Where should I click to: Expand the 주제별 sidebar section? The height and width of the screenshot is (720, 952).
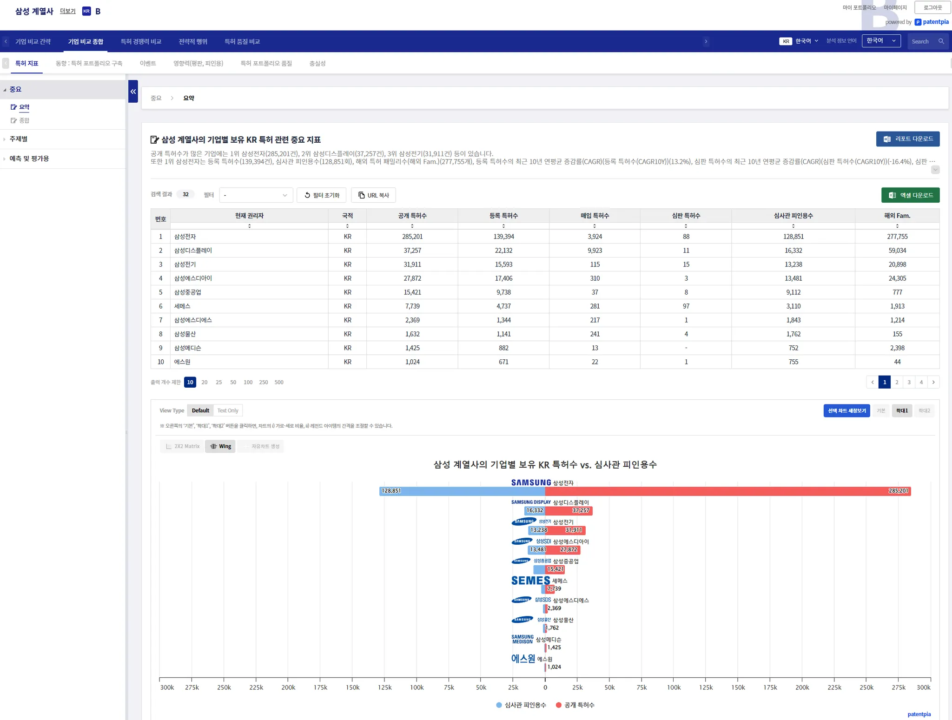19,139
